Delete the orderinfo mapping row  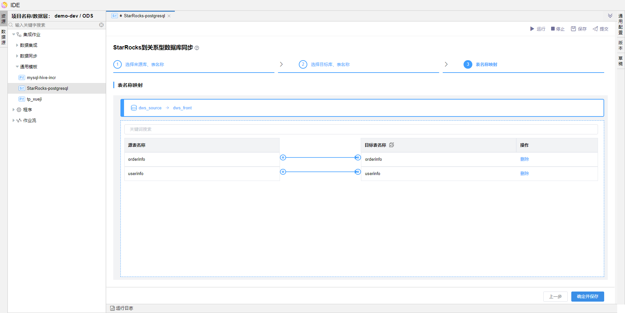(x=524, y=159)
